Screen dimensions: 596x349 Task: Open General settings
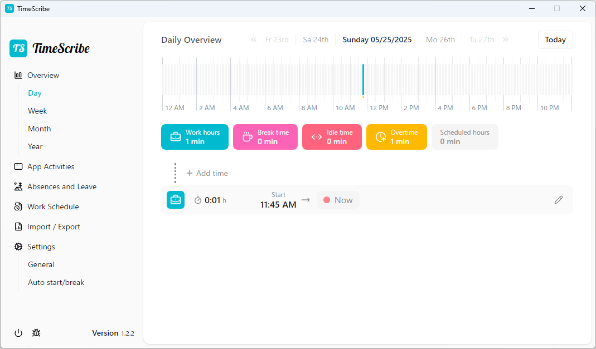pyautogui.click(x=41, y=265)
